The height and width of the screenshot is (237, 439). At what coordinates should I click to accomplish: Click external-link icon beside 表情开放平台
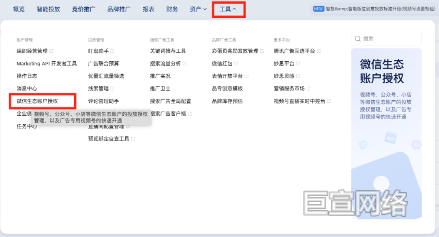(246, 76)
